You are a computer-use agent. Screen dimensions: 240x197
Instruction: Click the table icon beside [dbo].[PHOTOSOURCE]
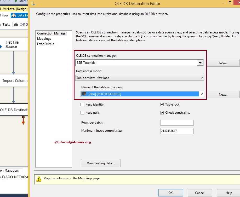(x=84, y=94)
